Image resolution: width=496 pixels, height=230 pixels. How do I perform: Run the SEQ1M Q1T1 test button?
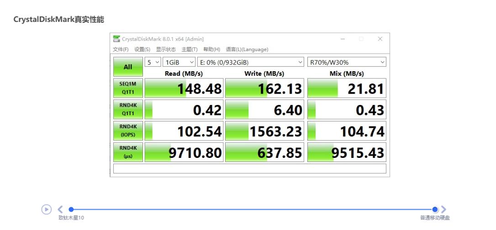[x=128, y=88]
